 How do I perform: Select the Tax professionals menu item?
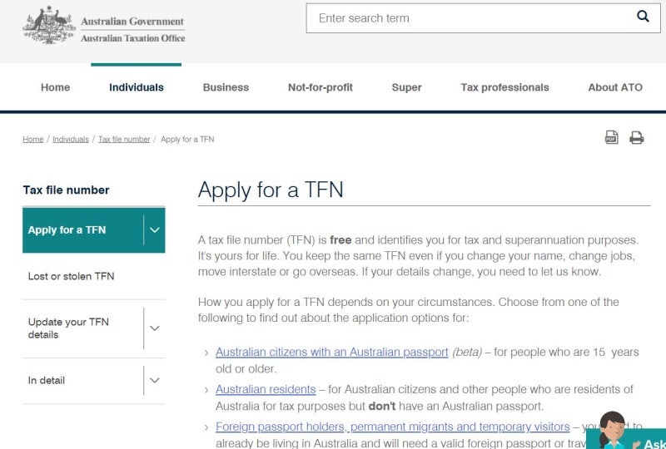(504, 87)
